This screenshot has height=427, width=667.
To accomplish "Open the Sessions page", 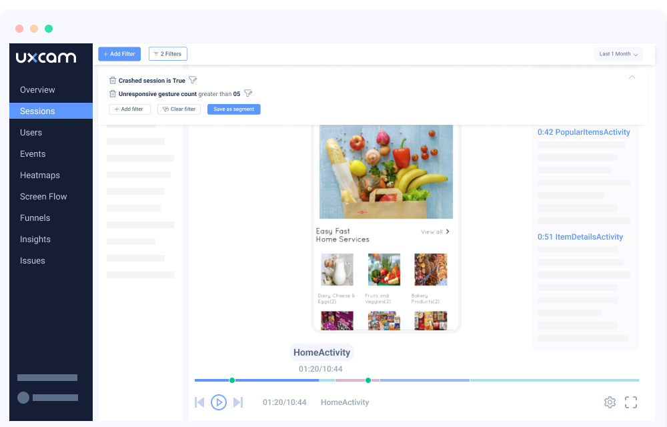I will coord(51,111).
